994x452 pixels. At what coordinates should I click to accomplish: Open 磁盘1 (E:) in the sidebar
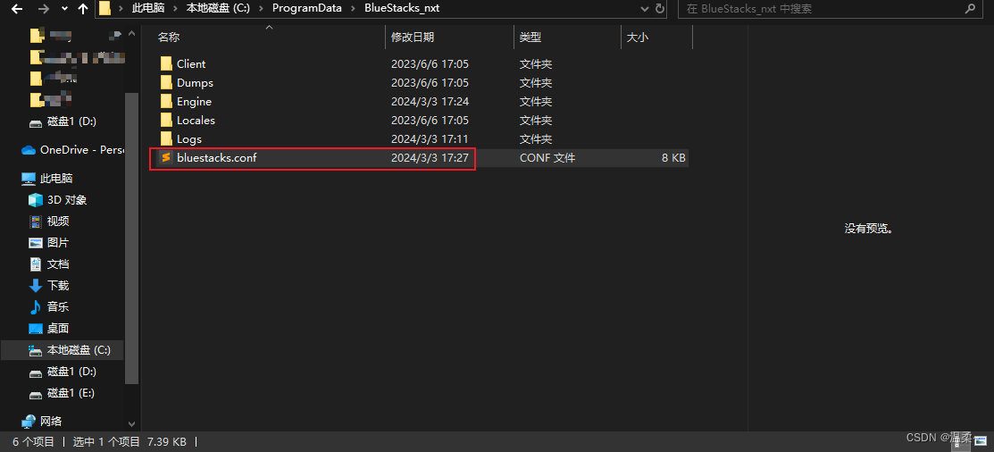[x=71, y=393]
